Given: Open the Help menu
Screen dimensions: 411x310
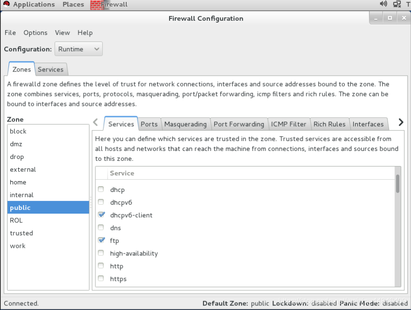Looking at the screenshot, I should pyautogui.click(x=85, y=32).
